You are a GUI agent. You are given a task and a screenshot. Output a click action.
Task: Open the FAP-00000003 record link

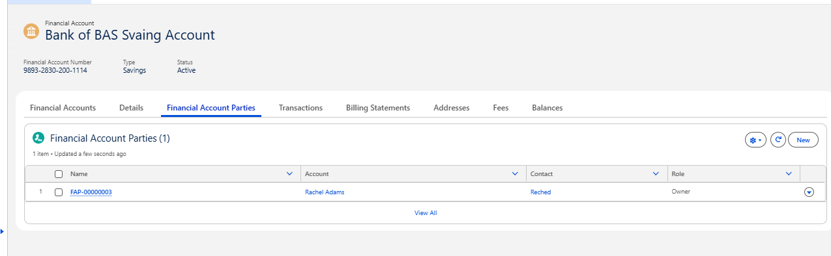[x=91, y=192]
